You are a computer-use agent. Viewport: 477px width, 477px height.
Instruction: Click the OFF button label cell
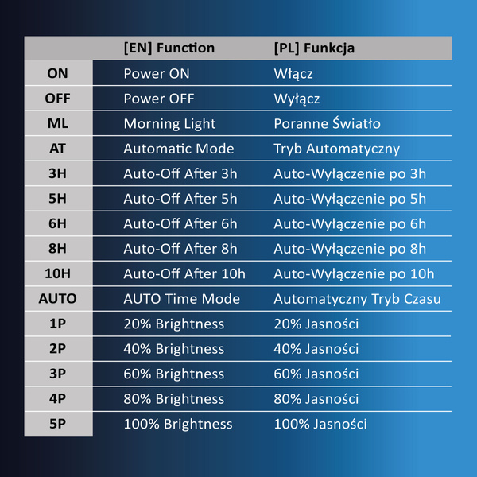tap(58, 99)
